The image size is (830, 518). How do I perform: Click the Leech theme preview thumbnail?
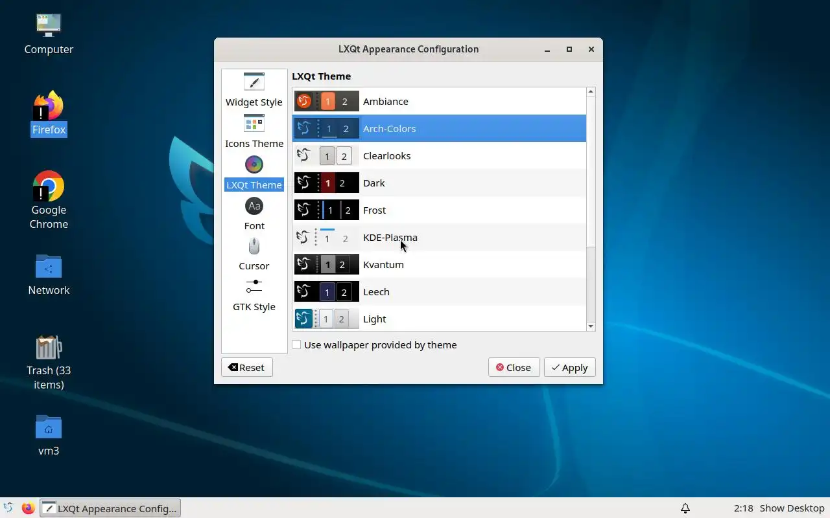(x=327, y=291)
